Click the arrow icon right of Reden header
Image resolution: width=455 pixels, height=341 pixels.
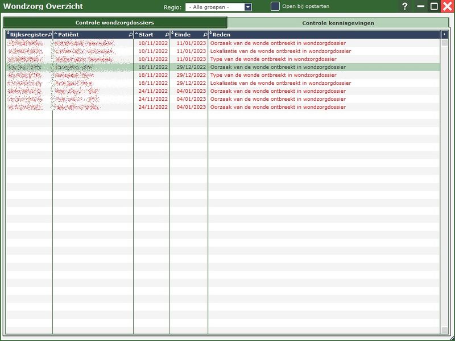tap(445, 35)
